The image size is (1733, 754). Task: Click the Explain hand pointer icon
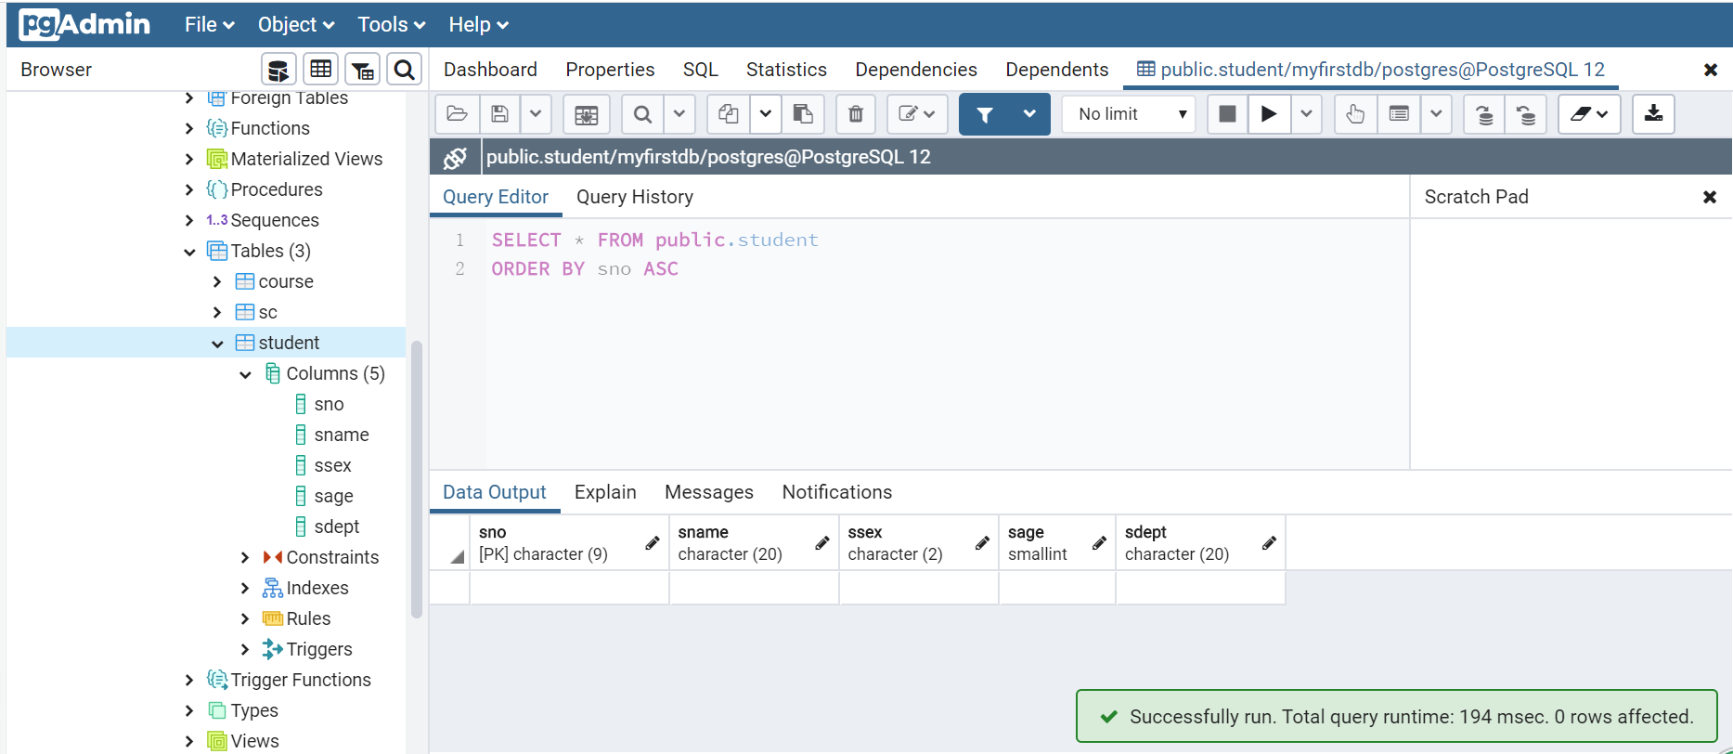tap(1355, 114)
